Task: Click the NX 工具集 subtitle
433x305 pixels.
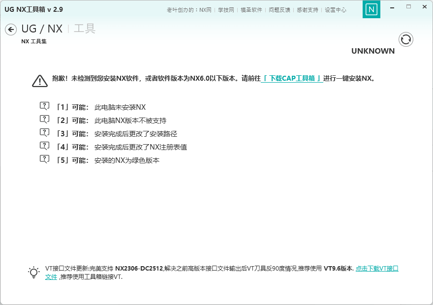Action: click(x=33, y=41)
